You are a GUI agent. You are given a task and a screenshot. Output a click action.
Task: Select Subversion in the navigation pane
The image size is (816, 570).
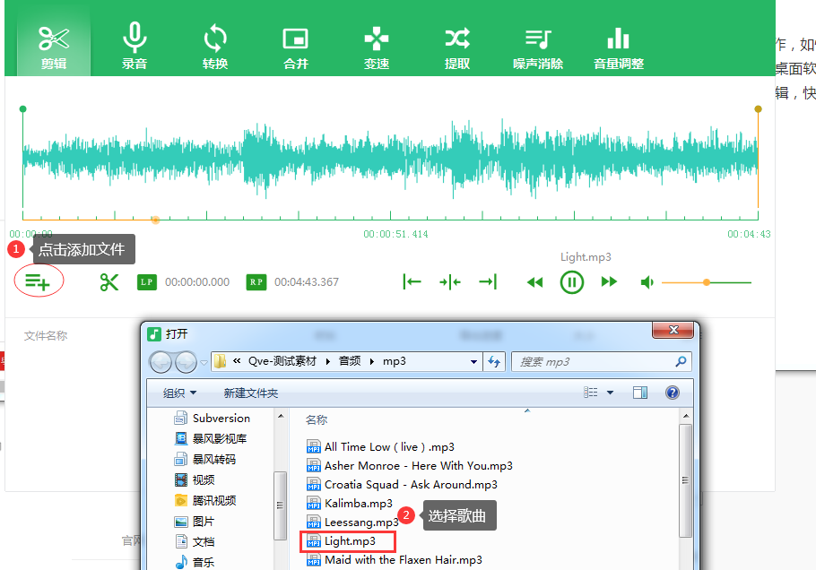click(x=212, y=419)
